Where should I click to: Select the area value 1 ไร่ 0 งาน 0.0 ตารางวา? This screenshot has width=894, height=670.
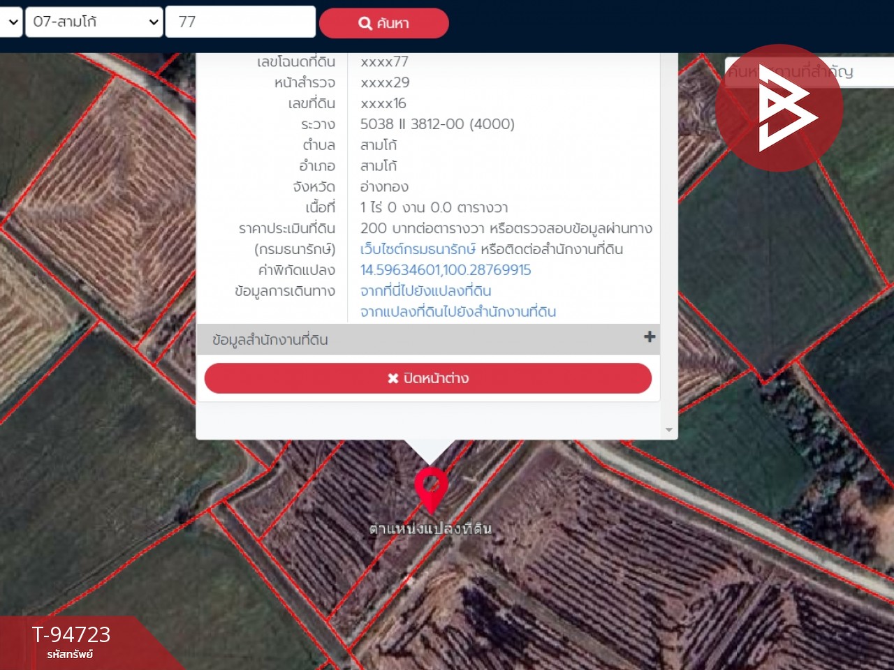click(434, 208)
